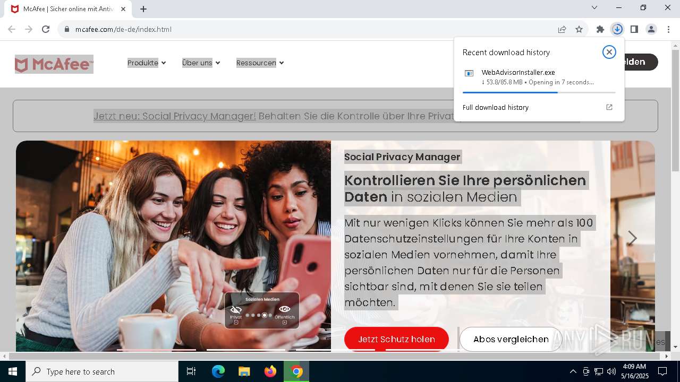Click Abos vergleichen button

click(511, 339)
